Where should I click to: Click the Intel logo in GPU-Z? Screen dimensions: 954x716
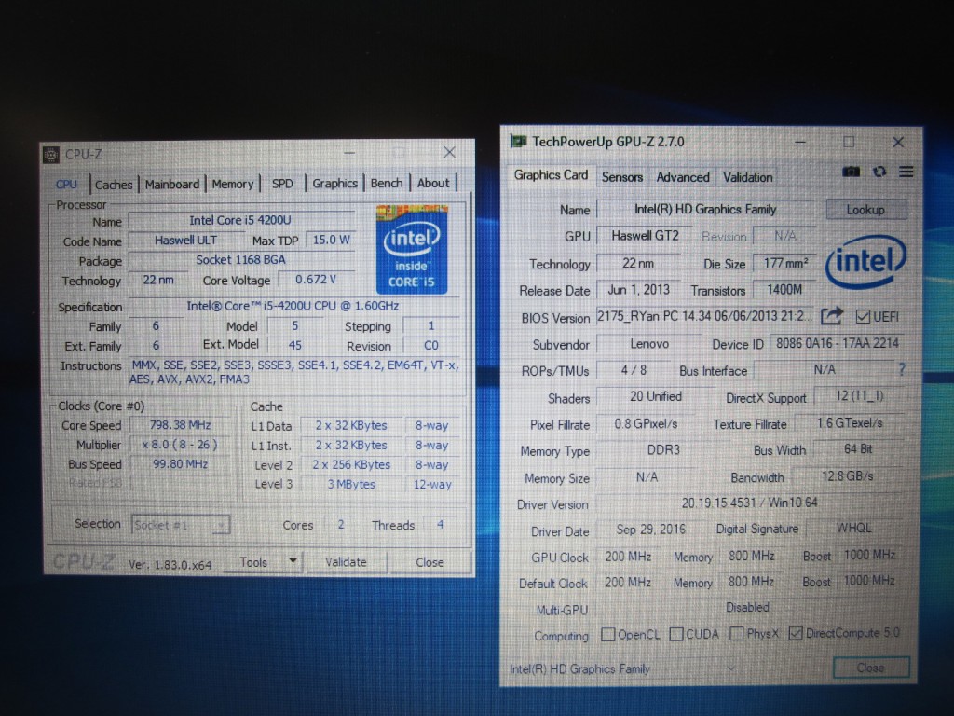click(865, 261)
